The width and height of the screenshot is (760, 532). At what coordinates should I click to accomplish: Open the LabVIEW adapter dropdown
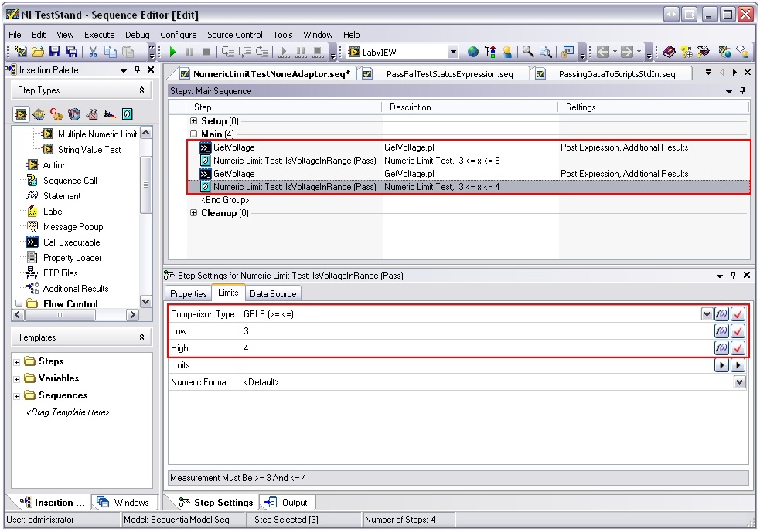point(453,52)
